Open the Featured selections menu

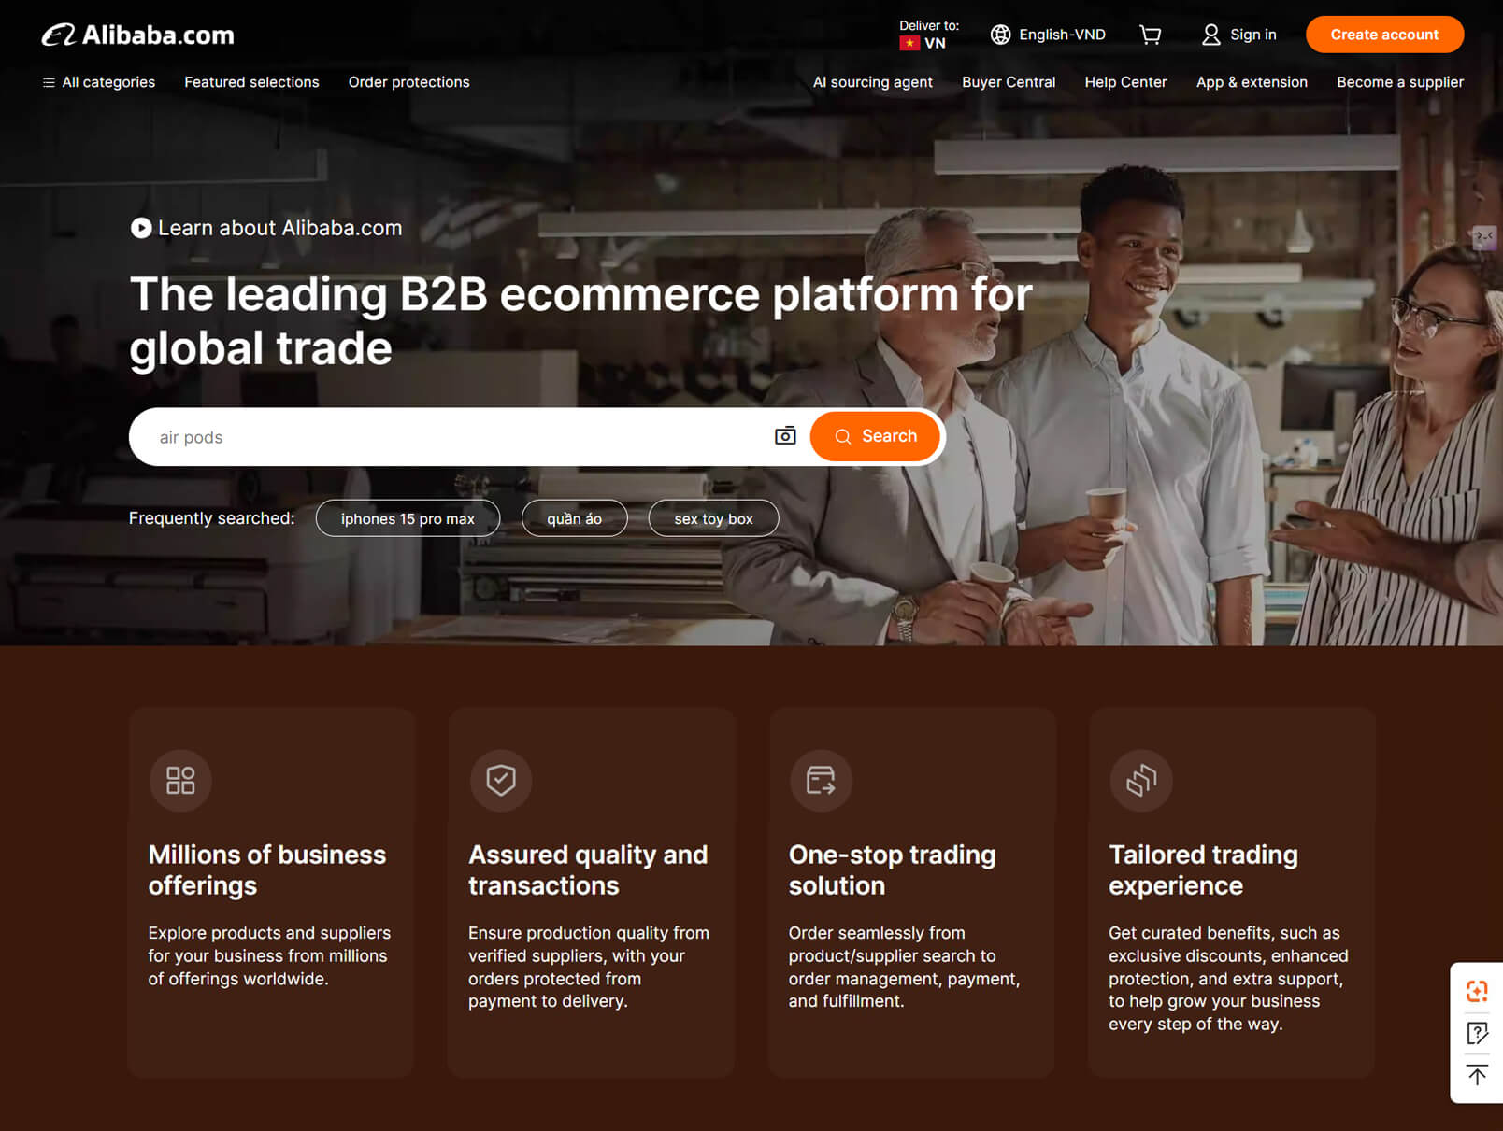[251, 82]
